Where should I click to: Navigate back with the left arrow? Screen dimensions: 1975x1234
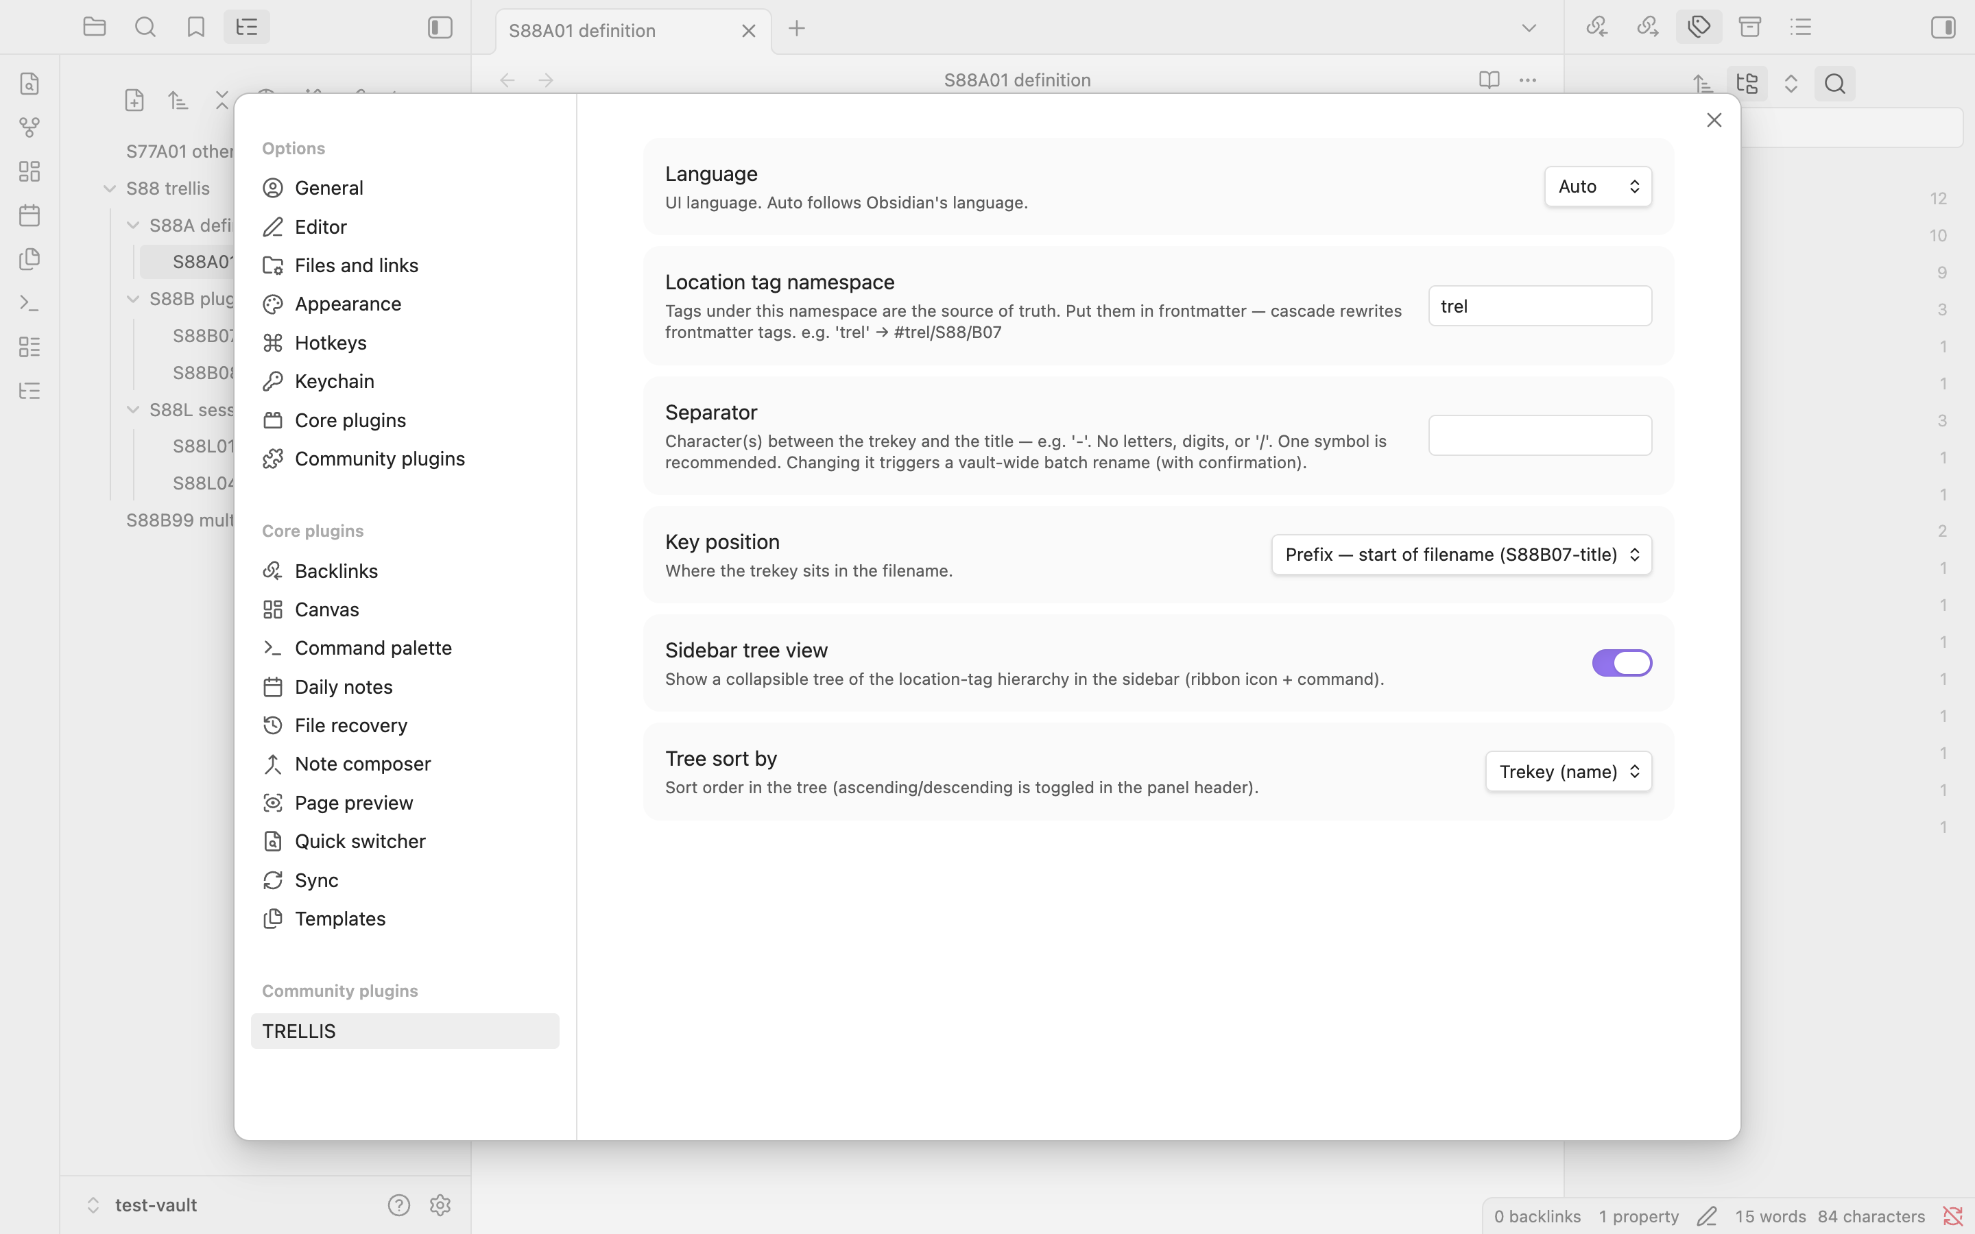point(507,80)
